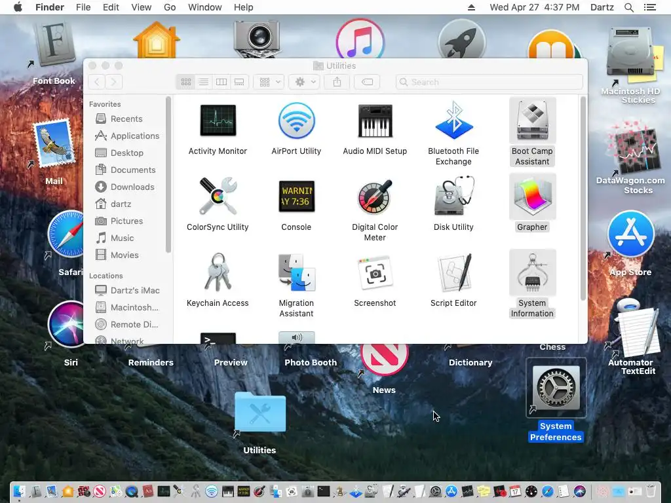Select Downloads in the sidebar
This screenshot has width=671, height=503.
point(125,187)
